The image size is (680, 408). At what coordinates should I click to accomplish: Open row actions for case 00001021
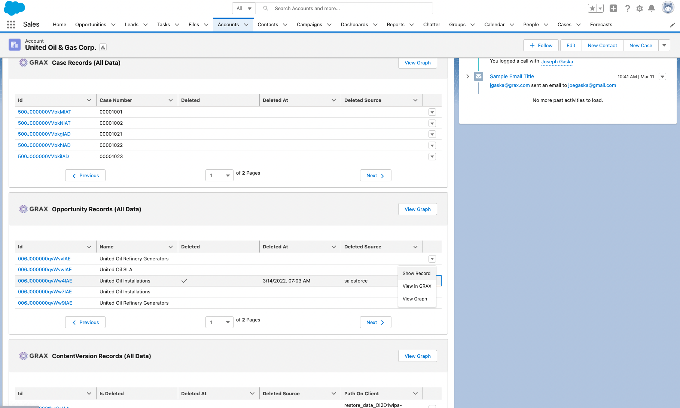click(432, 134)
